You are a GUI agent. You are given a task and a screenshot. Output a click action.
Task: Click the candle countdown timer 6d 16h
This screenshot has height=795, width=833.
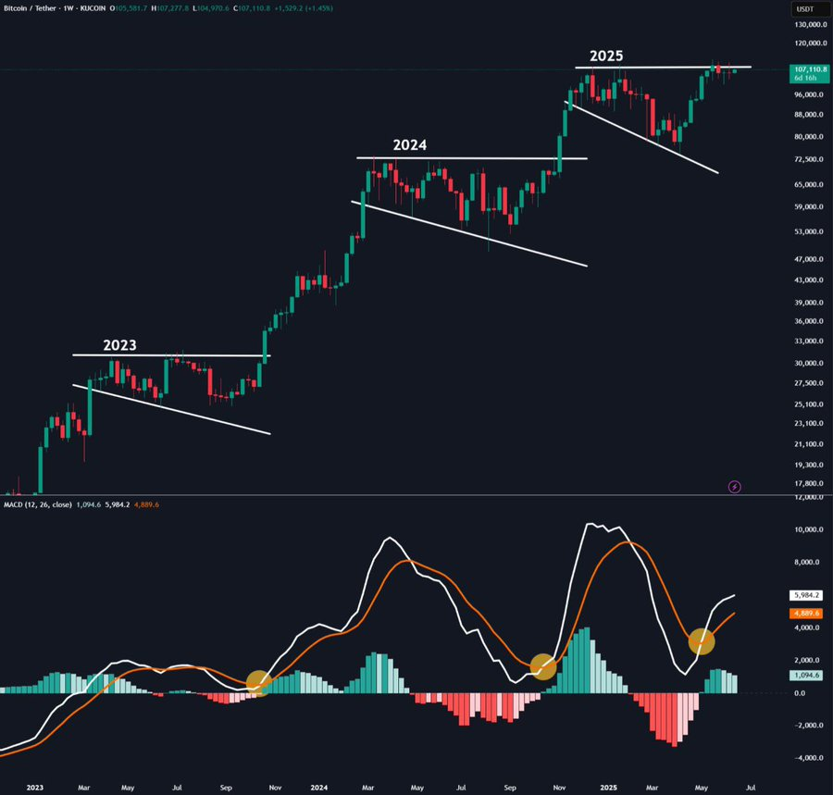[805, 78]
